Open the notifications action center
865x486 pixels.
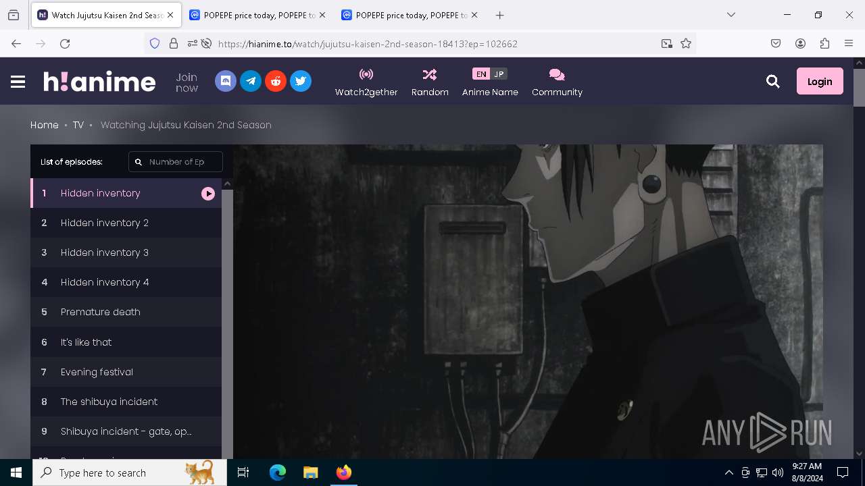(843, 473)
